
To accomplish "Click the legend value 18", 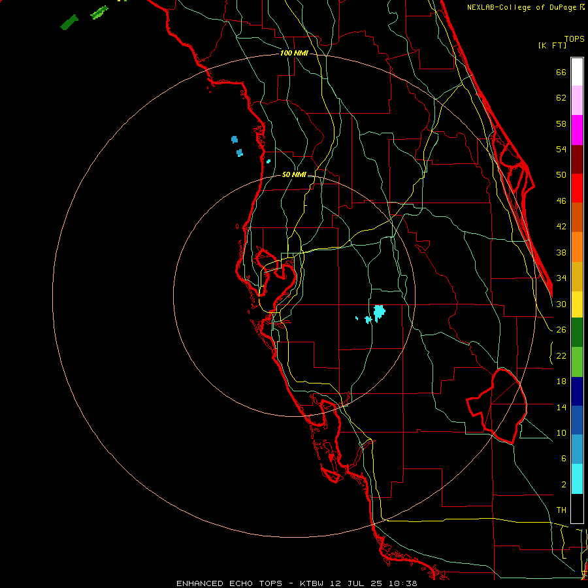I will pyautogui.click(x=561, y=382).
